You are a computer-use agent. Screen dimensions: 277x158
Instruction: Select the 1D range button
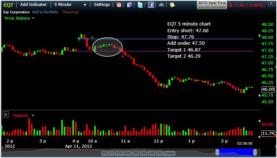159,153
